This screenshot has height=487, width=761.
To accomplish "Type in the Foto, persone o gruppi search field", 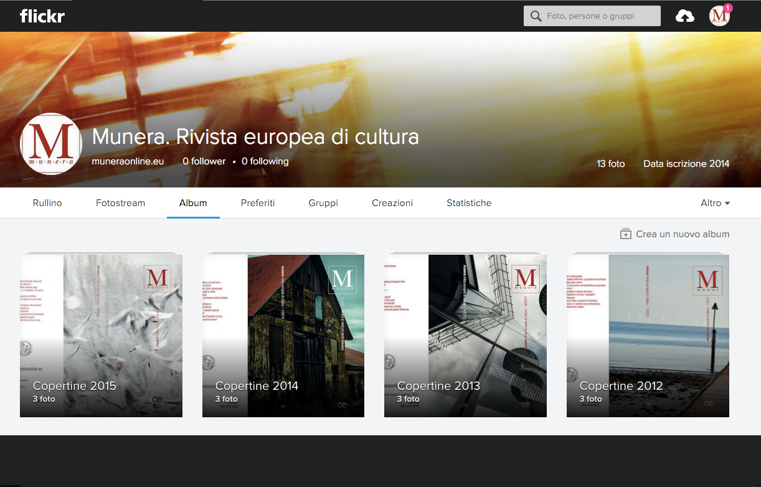I will 598,16.
